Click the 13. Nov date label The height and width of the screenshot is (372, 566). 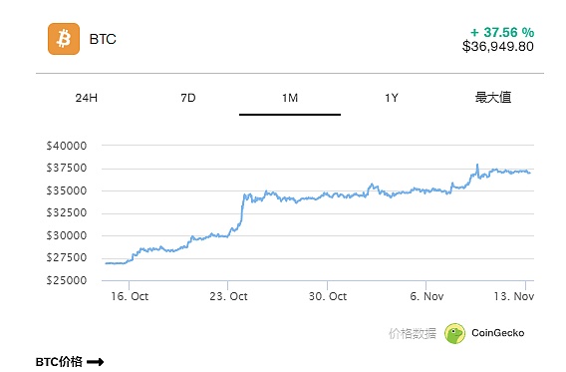[513, 296]
